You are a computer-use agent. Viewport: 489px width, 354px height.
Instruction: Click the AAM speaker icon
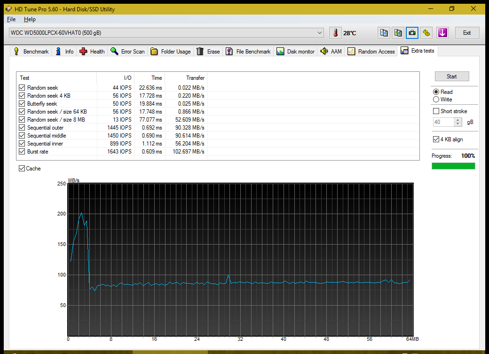tap(324, 51)
